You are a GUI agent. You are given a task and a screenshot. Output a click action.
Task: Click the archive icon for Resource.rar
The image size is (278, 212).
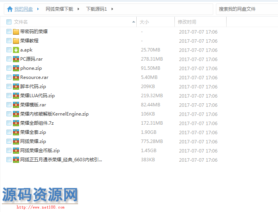point(16,77)
